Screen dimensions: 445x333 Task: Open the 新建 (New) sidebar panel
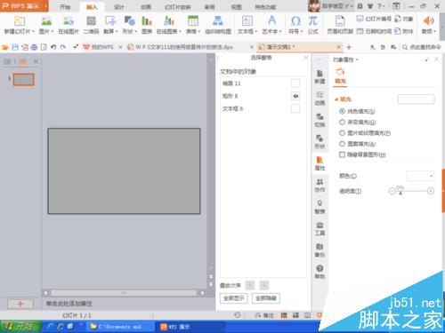tap(320, 77)
